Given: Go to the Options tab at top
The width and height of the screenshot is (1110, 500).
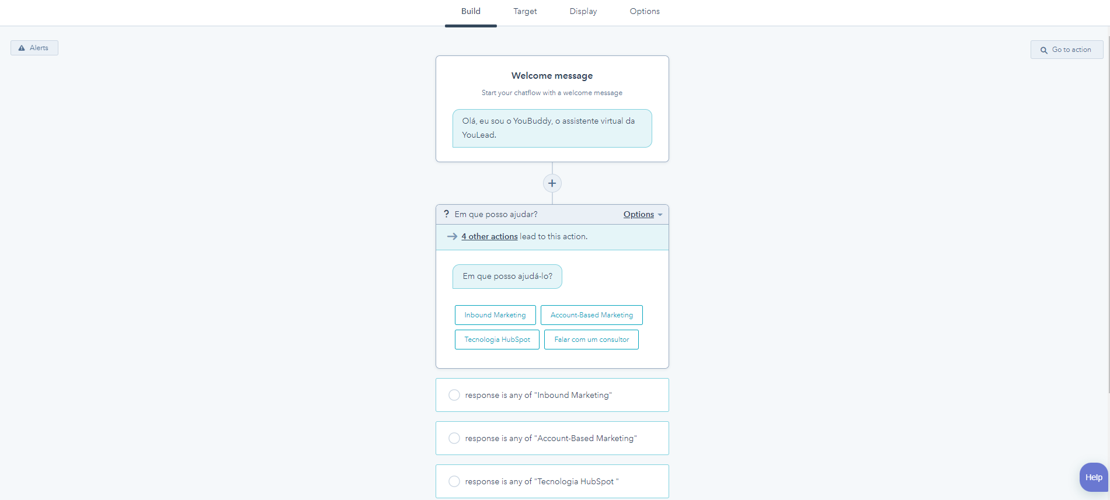Looking at the screenshot, I should (x=644, y=11).
